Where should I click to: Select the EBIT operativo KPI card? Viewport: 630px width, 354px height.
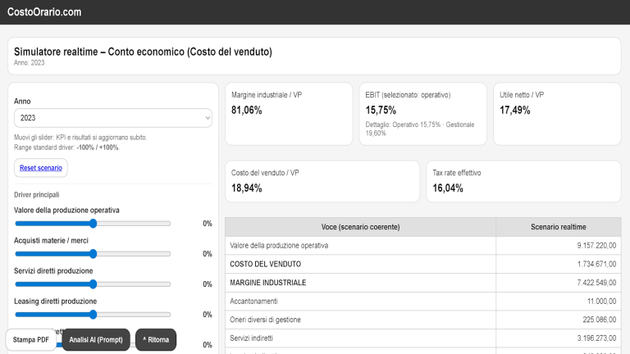[422, 113]
